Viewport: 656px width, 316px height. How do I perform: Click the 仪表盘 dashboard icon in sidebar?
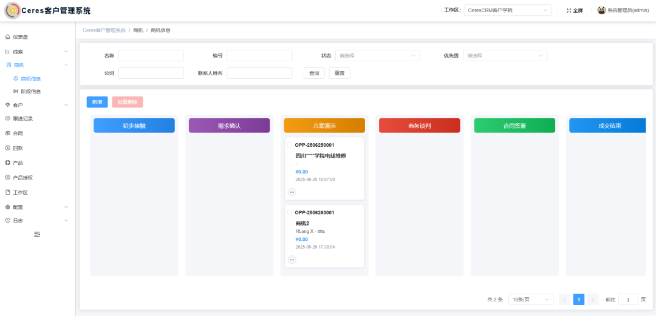8,37
